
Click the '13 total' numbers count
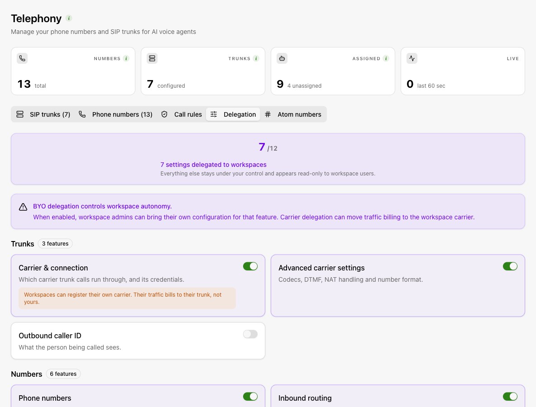click(x=32, y=84)
